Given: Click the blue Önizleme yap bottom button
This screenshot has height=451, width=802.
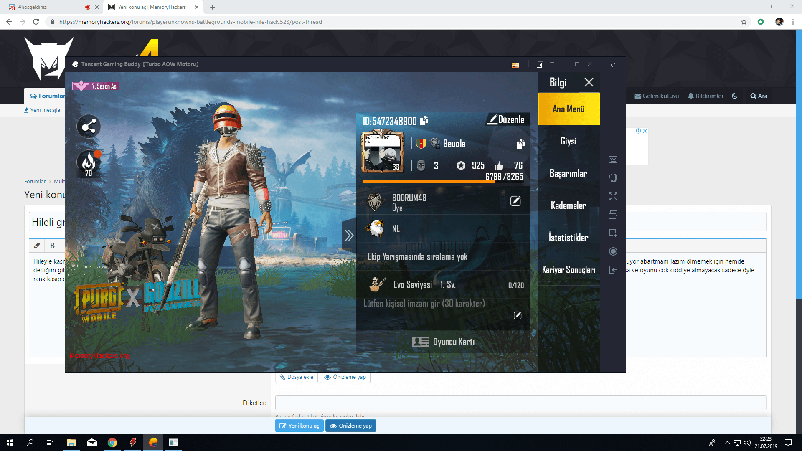Looking at the screenshot, I should tap(351, 426).
